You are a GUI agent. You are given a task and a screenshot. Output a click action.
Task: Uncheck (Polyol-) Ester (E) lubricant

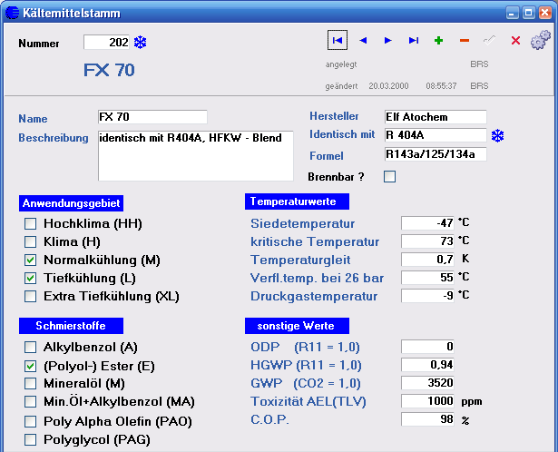30,366
